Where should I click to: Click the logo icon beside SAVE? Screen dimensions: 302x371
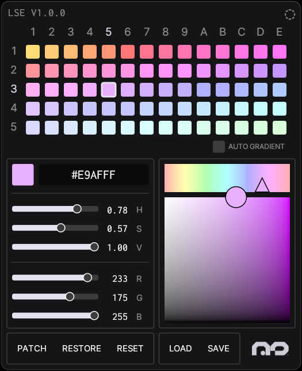point(270,349)
